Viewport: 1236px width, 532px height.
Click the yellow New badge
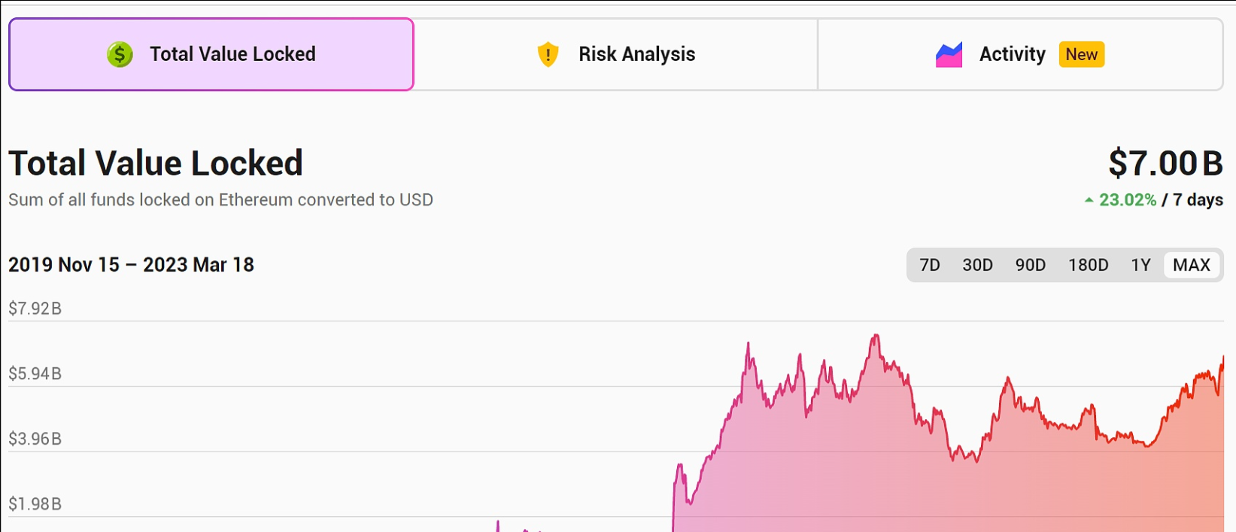click(1081, 54)
